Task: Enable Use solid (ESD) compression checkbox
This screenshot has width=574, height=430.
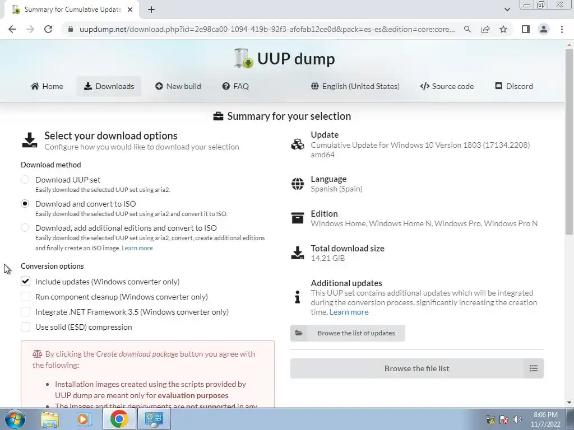Action: (x=25, y=327)
